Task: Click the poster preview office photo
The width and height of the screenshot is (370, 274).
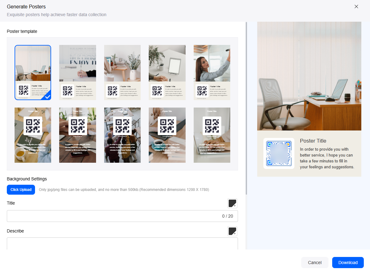Action: (x=309, y=76)
